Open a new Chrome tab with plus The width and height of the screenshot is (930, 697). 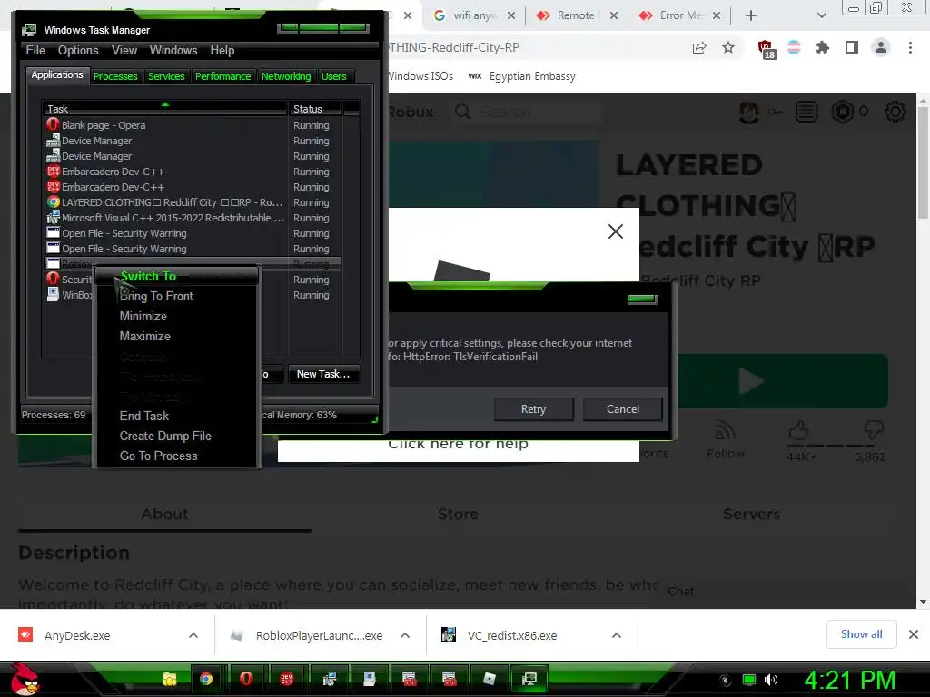pos(751,15)
